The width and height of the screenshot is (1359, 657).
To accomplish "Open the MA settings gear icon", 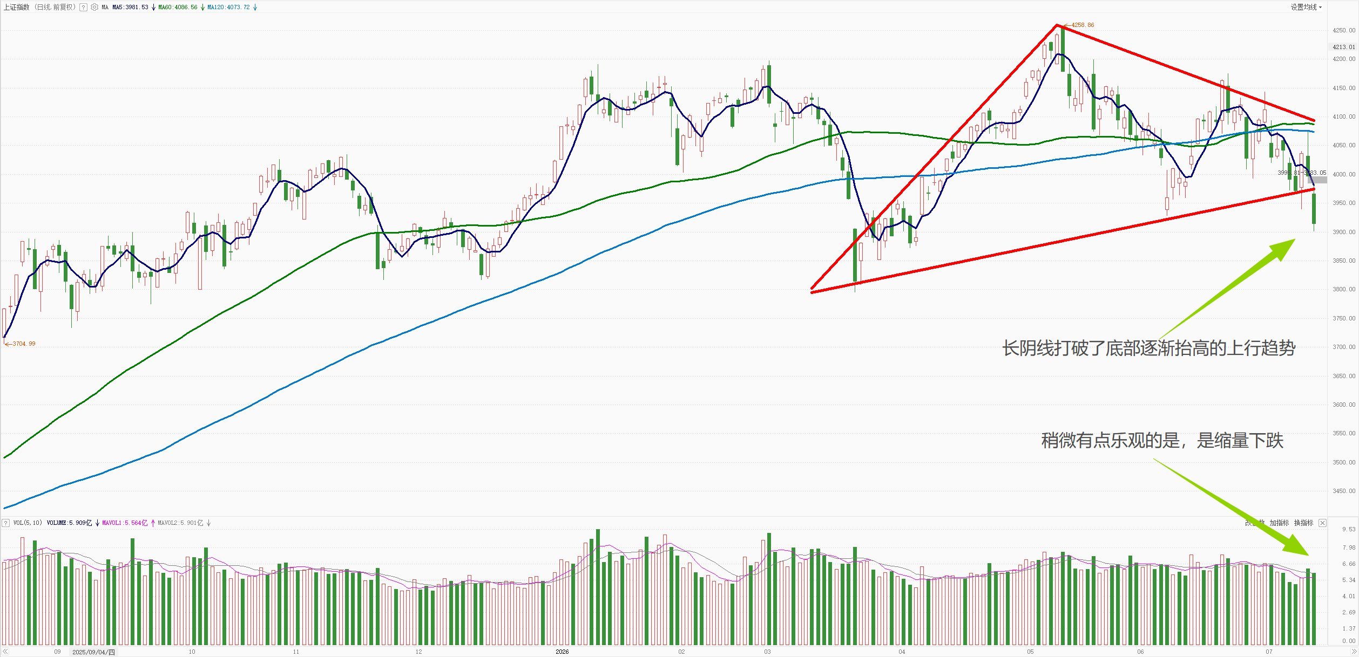I will click(94, 8).
